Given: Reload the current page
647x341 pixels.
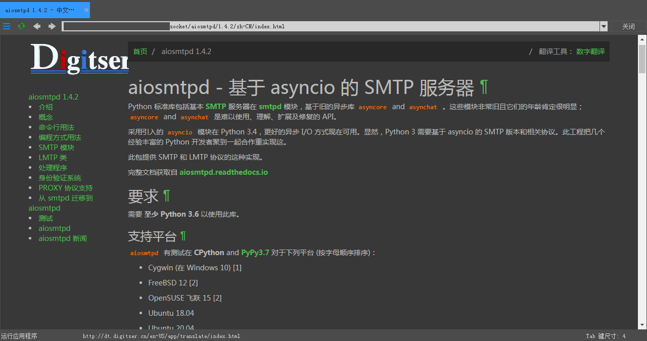Looking at the screenshot, I should tap(21, 26).
